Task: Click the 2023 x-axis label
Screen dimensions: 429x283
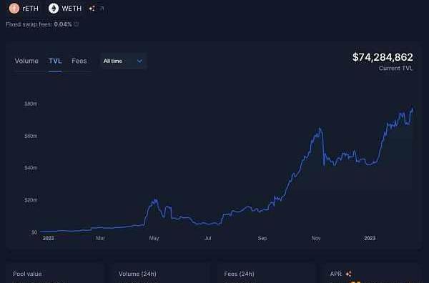Action: pos(370,238)
